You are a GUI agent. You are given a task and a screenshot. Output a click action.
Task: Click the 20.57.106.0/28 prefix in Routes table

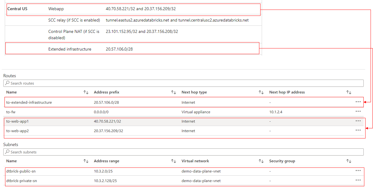coord(106,102)
